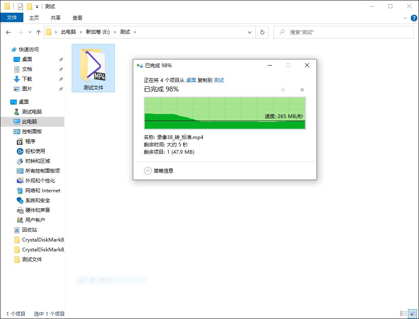Click 测试 in the address breadcrumb
Screen dimensions: 419x319
coord(125,32)
